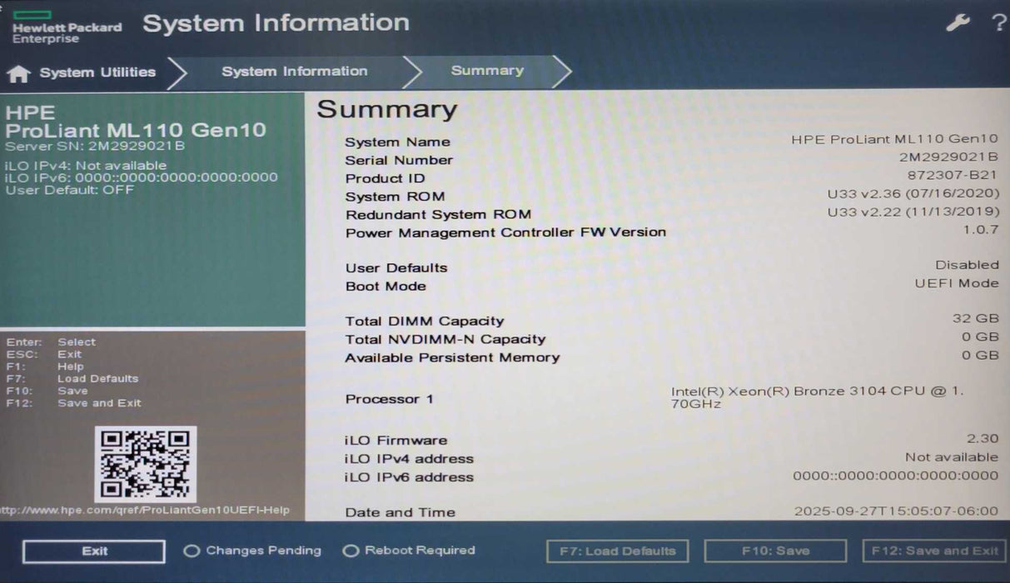The width and height of the screenshot is (1010, 583).
Task: Click ProLiant ML110 Gen10 sidebar title
Action: [x=136, y=131]
